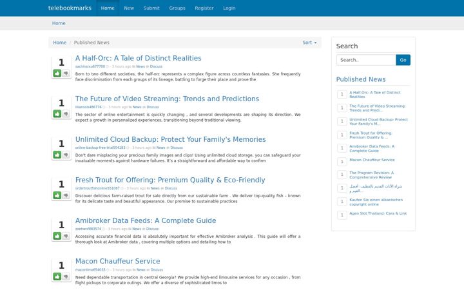Screen dimensions: 464x290
Task: Open sidebar link 'A Half-Orc: A Tale of Distinct Realities'
Action: [x=375, y=94]
